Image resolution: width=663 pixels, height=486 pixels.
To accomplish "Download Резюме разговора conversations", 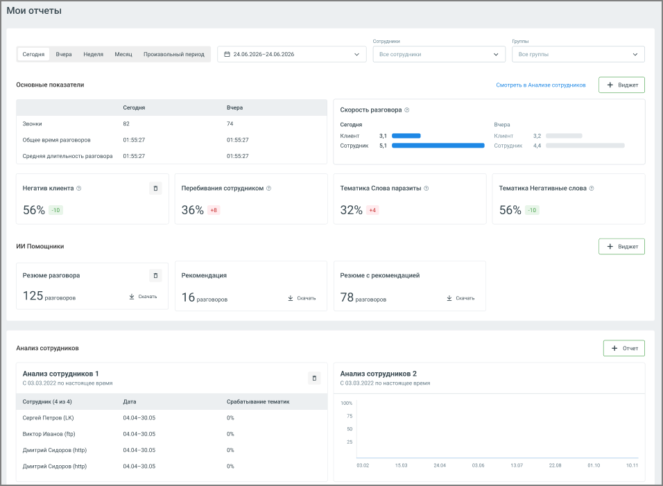I will pyautogui.click(x=143, y=297).
